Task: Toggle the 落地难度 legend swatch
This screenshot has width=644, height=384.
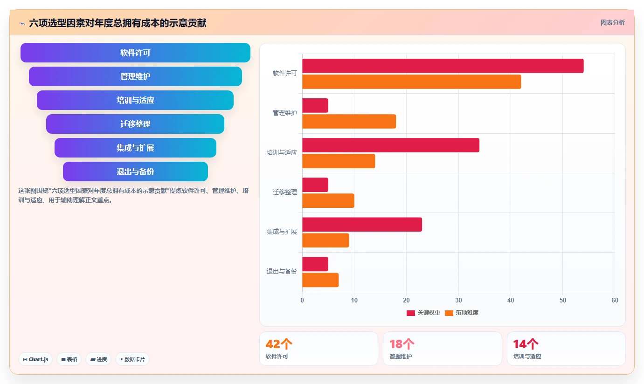Action: coord(449,313)
